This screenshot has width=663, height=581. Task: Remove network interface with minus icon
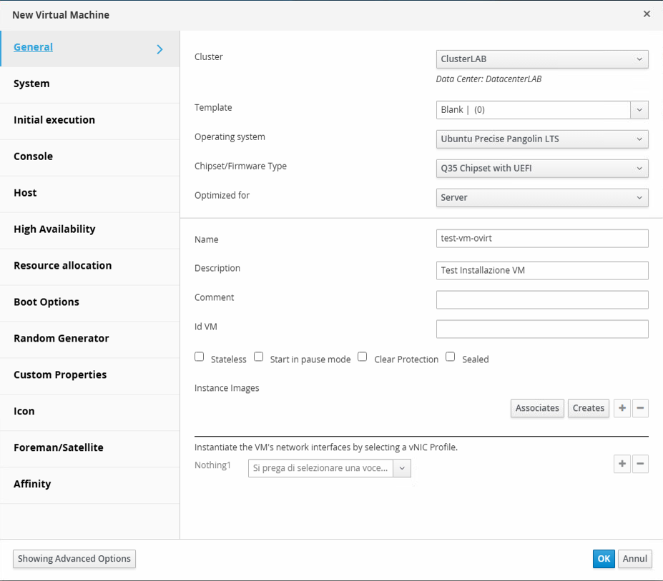[x=640, y=464]
